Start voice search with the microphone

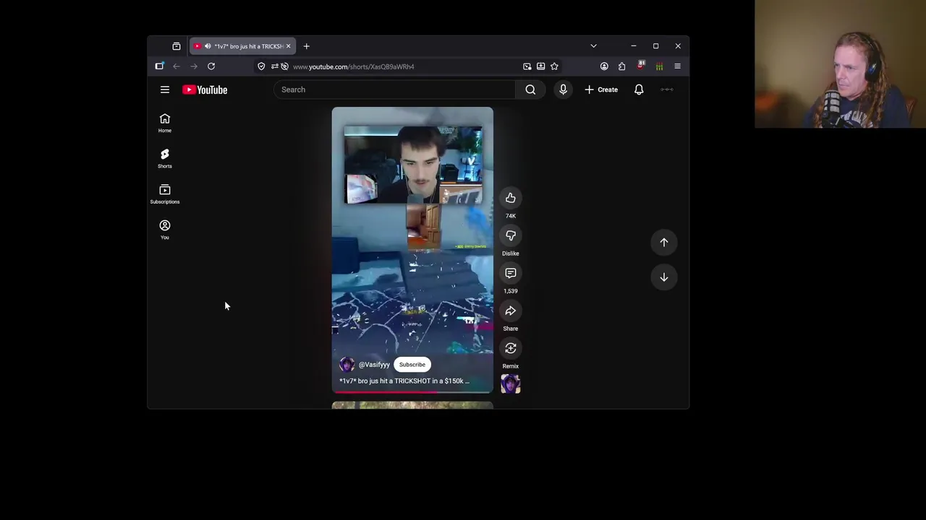563,90
